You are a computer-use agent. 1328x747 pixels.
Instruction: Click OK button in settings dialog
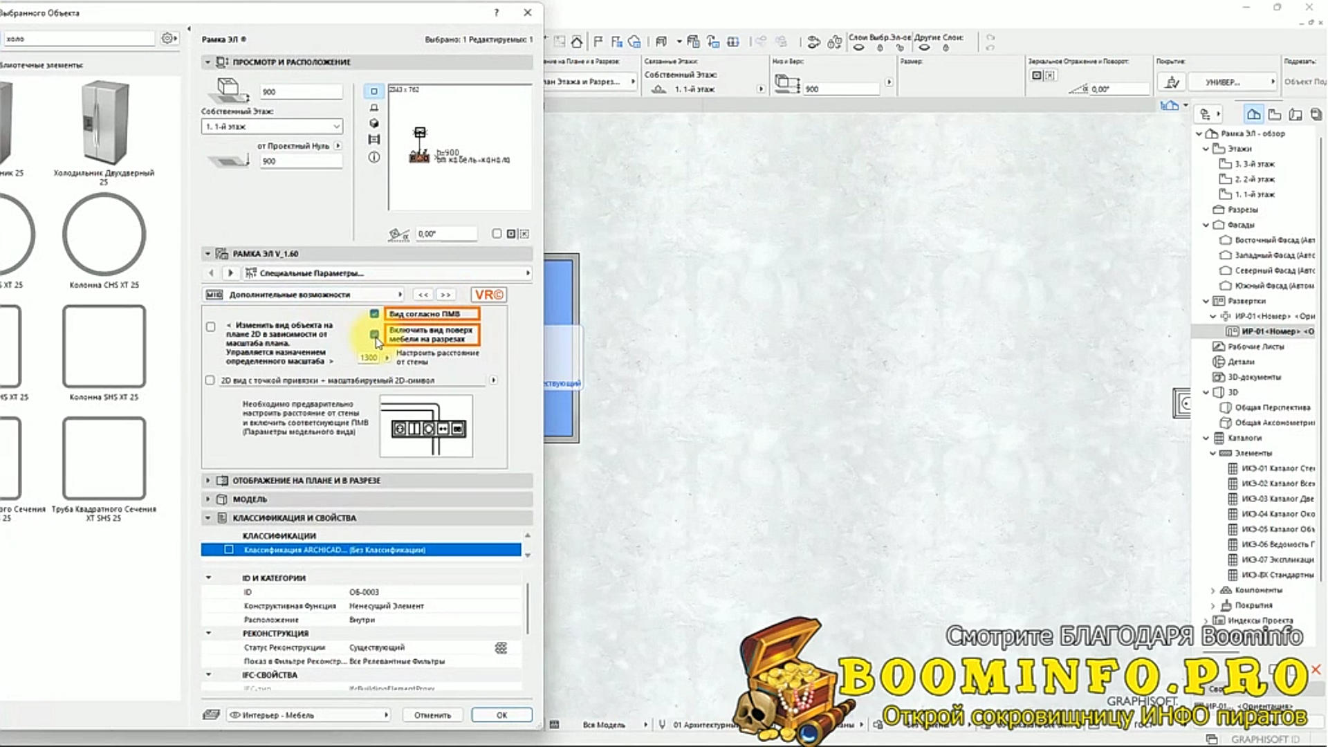pos(502,715)
